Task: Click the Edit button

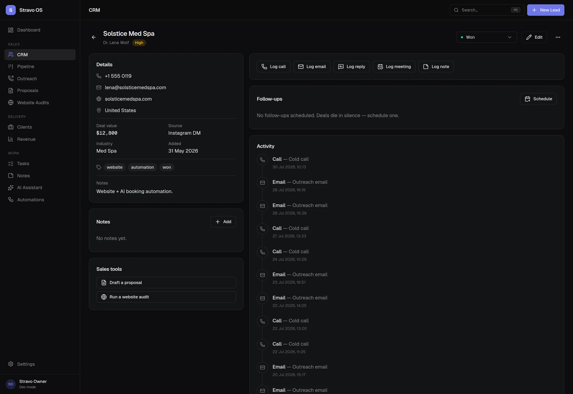Action: click(x=534, y=37)
